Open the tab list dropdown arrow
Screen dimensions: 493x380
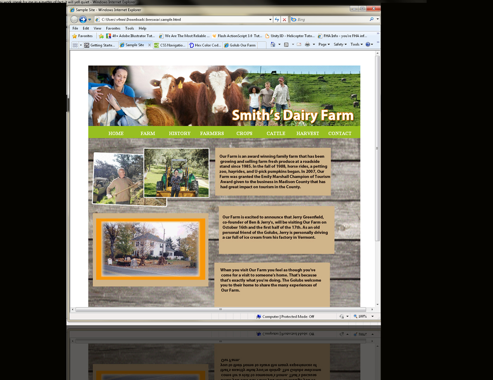tap(81, 45)
